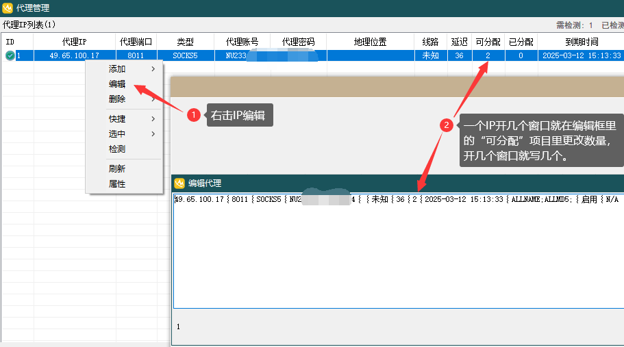Click the 类型 column header
The width and height of the screenshot is (624, 347).
coord(185,42)
